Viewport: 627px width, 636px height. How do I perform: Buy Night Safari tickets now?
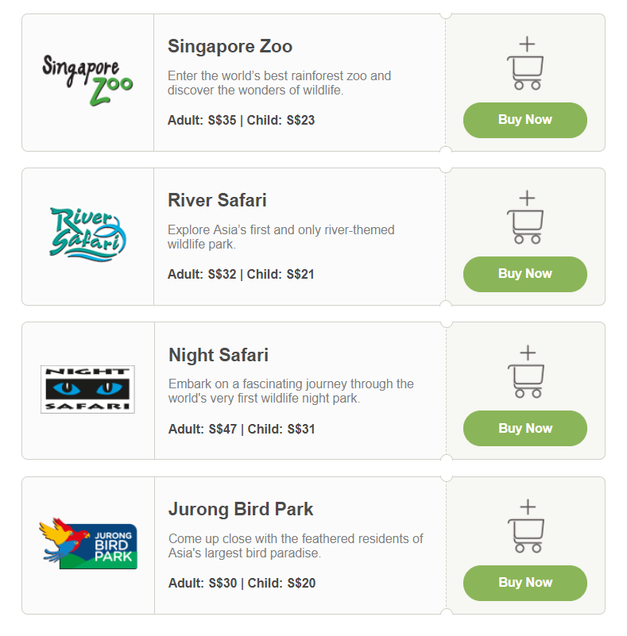tap(525, 428)
